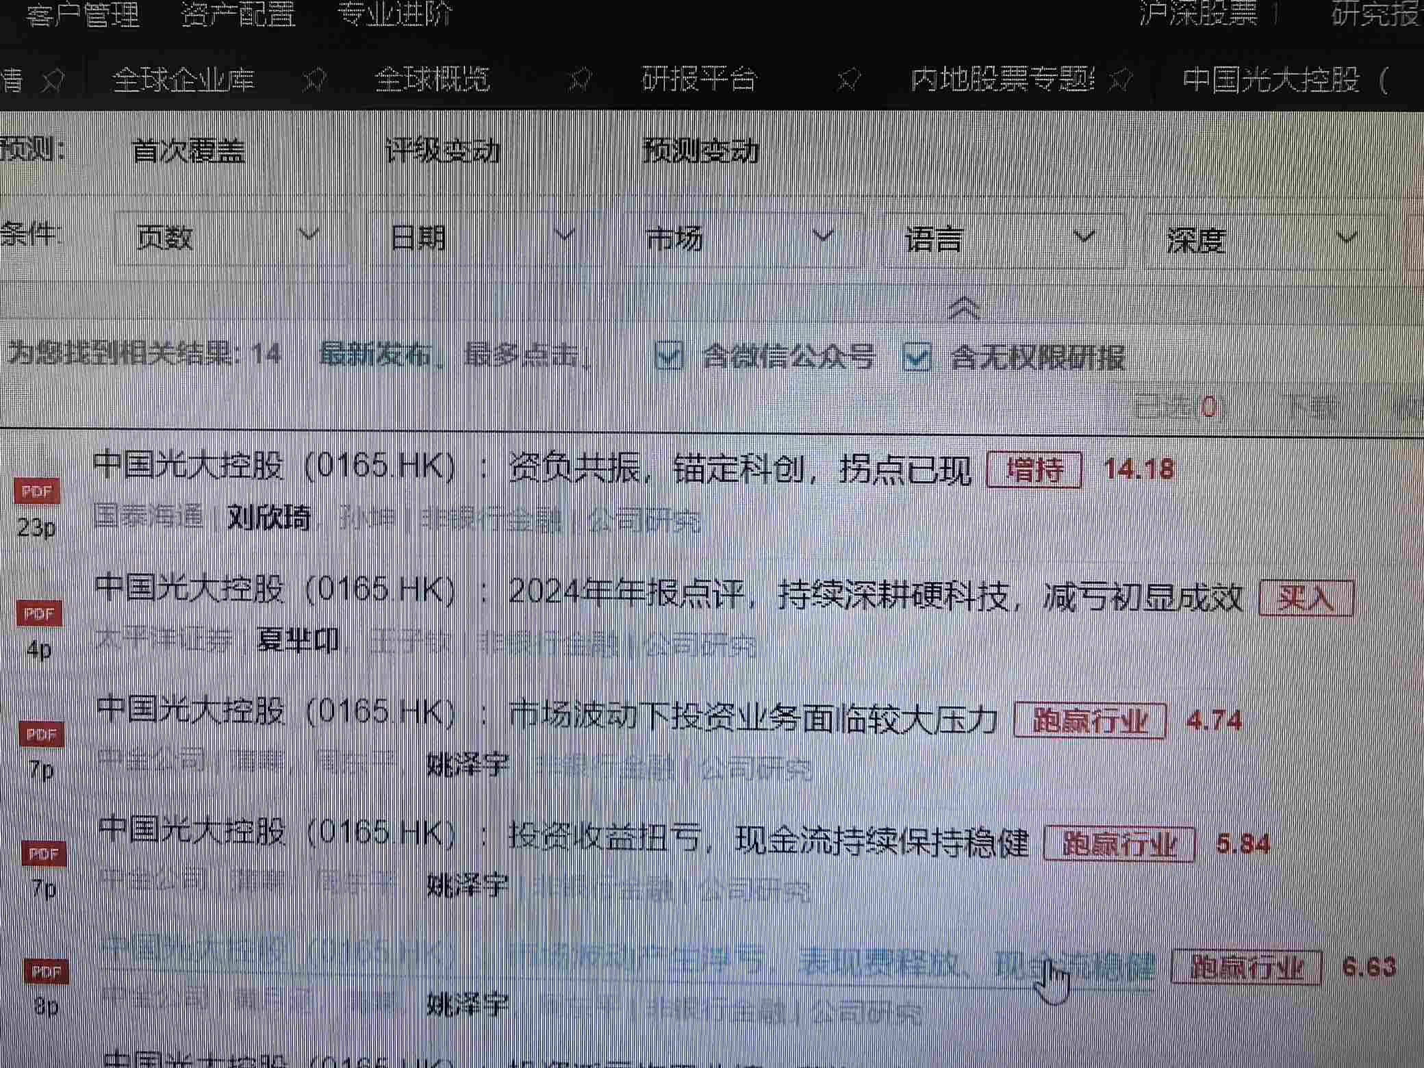Toggle 含微信公众号 checkbox
1424x1068 pixels.
pyautogui.click(x=669, y=355)
